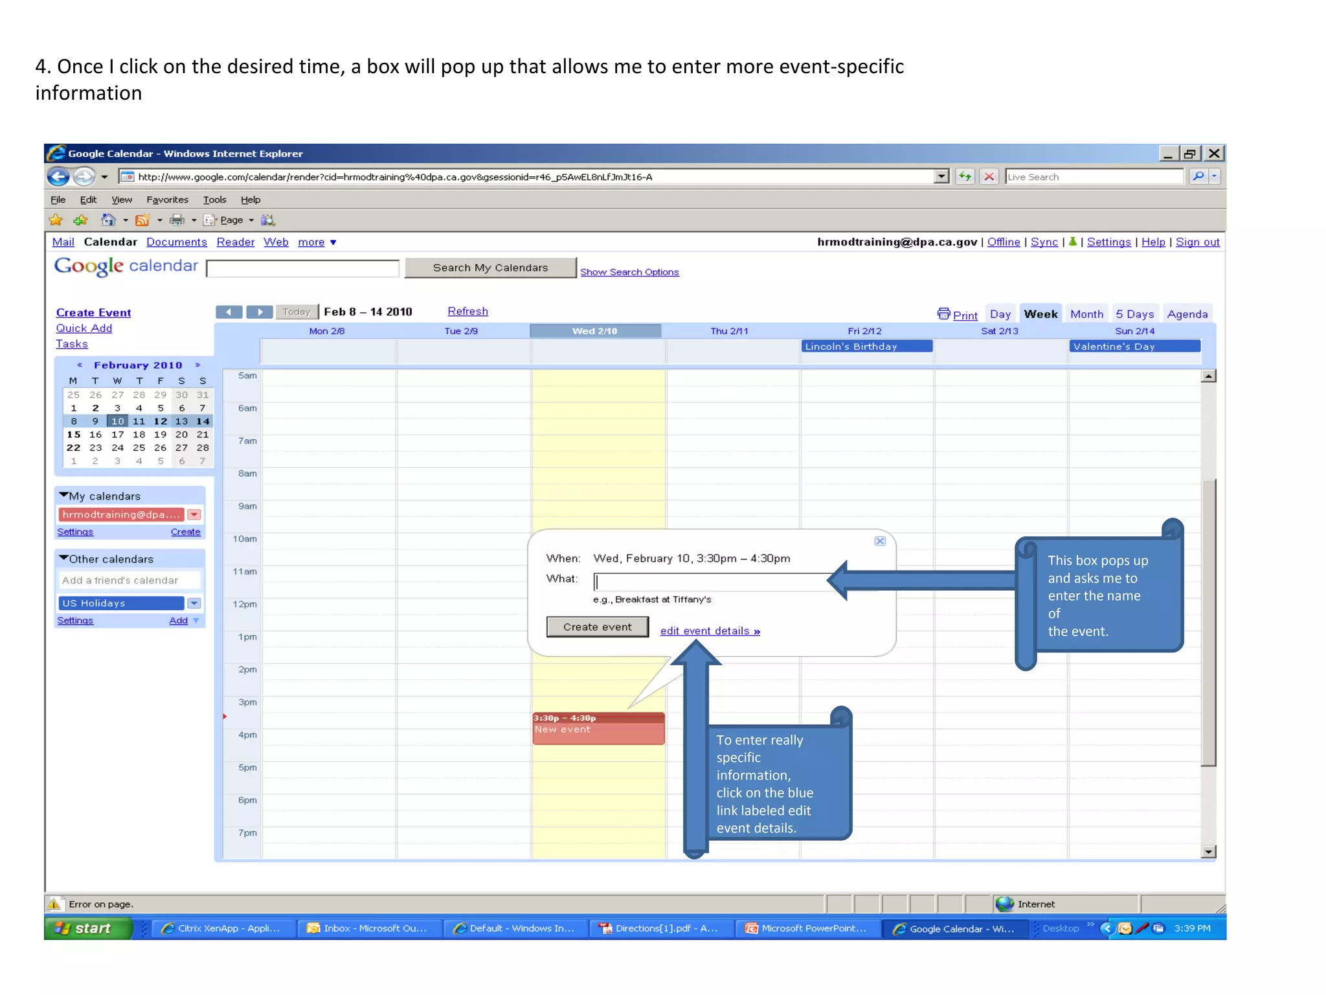Open the Favorites Center star icon
The image size is (1326, 995).
[56, 220]
